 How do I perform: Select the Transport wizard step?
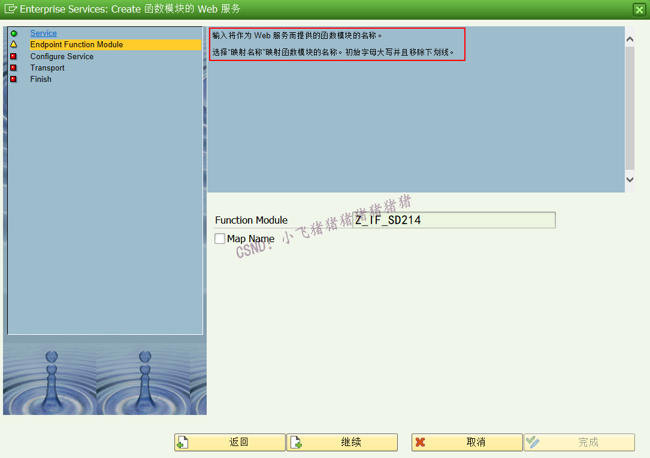pos(47,68)
